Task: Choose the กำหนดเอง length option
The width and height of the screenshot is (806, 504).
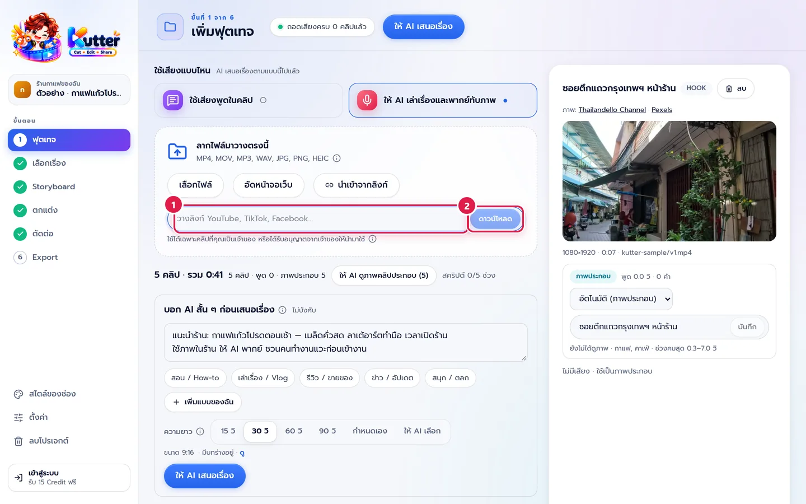Action: coord(370,431)
